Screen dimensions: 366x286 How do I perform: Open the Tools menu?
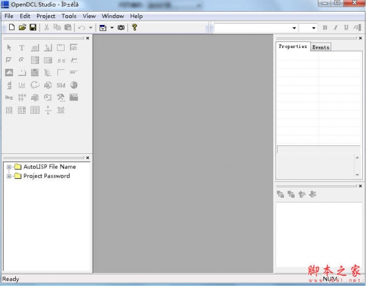tap(69, 16)
